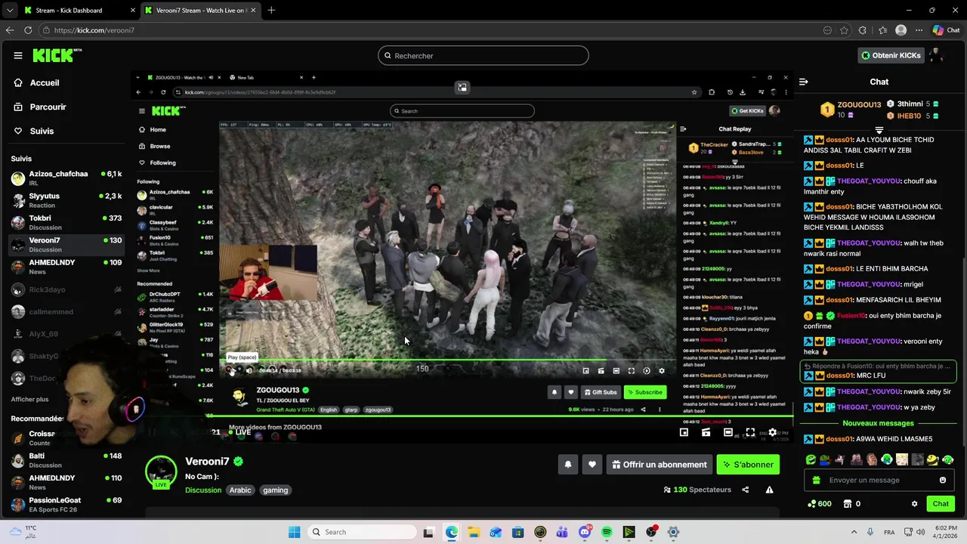The width and height of the screenshot is (967, 544).
Task: Click the Offrir un abonnement button
Action: (659, 465)
